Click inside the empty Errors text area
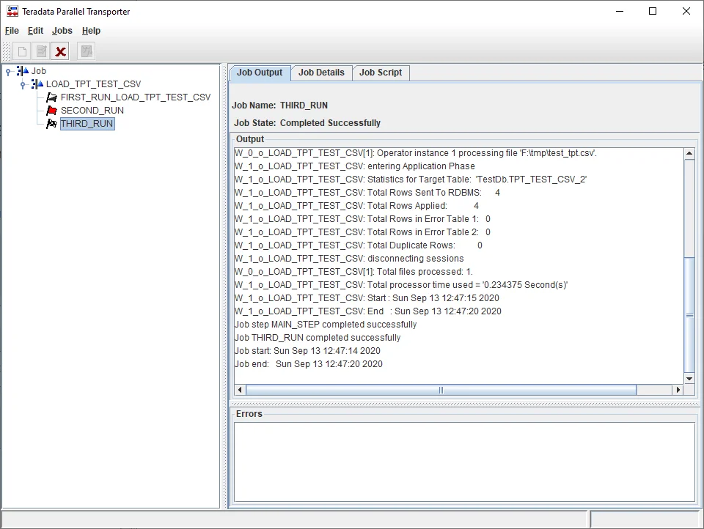 coord(463,462)
